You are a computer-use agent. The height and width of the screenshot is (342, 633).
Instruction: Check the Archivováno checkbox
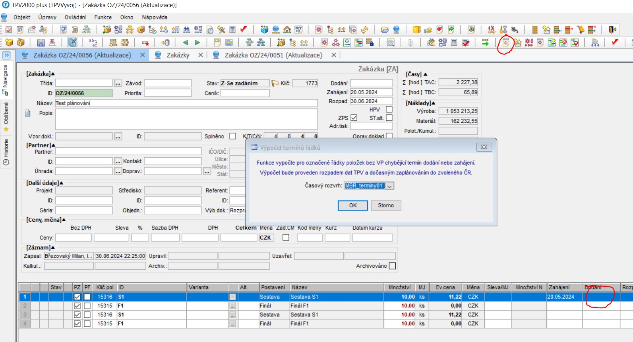click(x=392, y=266)
